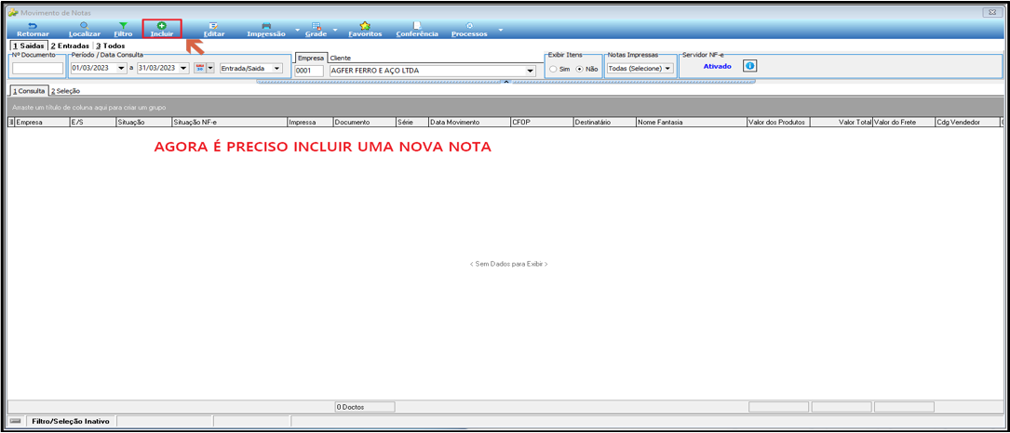Sort by the Situação column header
The width and height of the screenshot is (1010, 433).
143,122
